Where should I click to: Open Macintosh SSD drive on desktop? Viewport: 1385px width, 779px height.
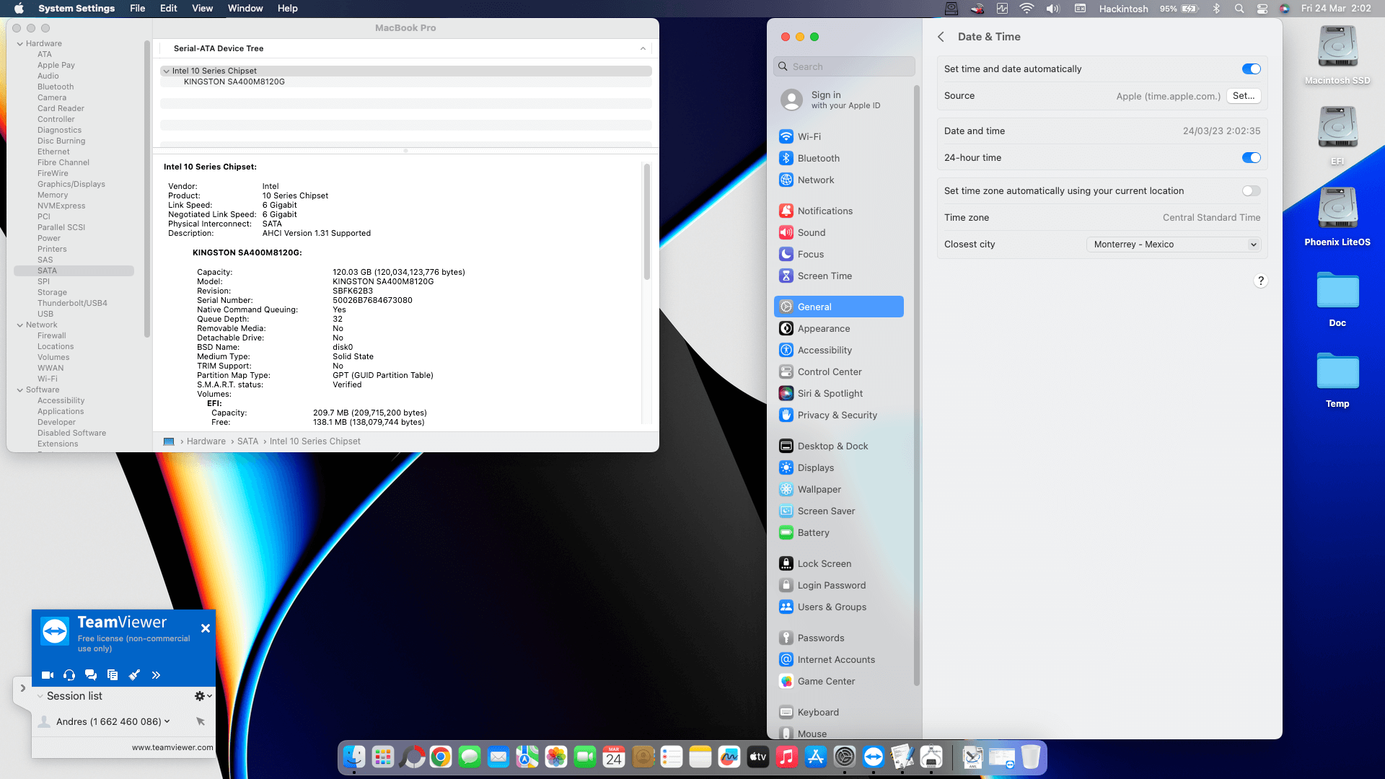[1337, 55]
